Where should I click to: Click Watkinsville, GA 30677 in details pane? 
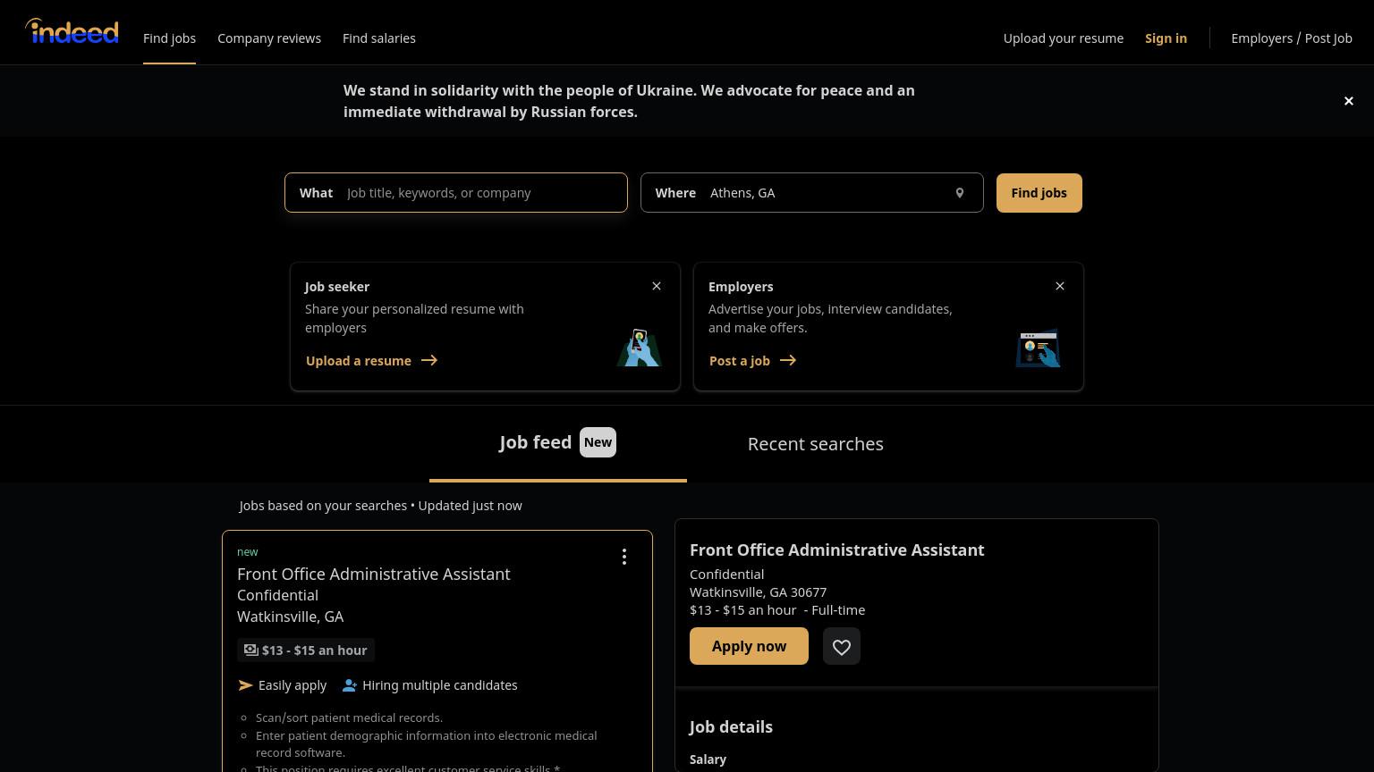tap(758, 592)
